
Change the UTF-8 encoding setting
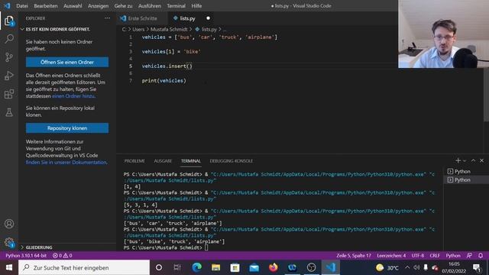click(418, 255)
